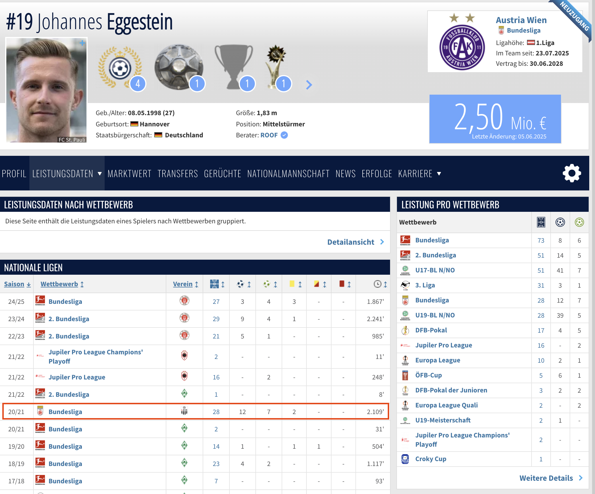The height and width of the screenshot is (494, 595).
Task: Click the plus icon on player photo
Action: (x=82, y=43)
